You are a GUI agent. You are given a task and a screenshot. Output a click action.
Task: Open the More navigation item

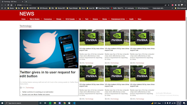(139, 19)
